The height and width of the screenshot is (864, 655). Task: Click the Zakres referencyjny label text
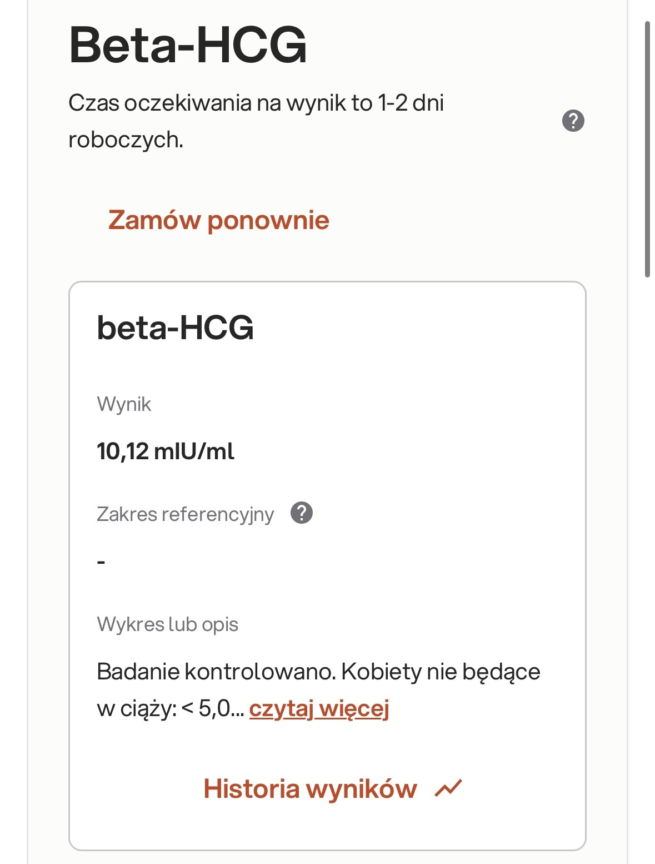[185, 514]
